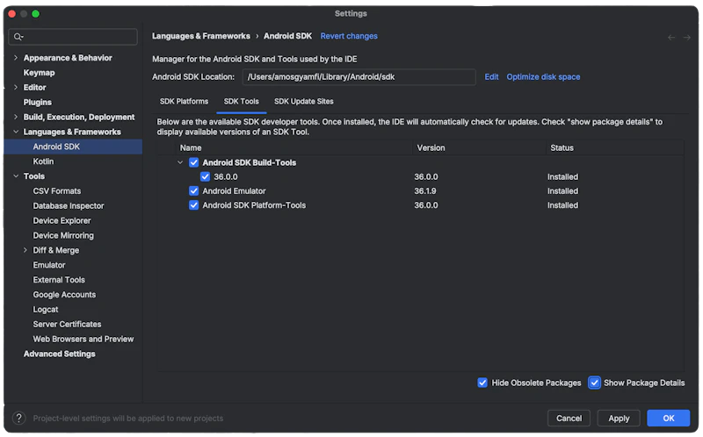Open Web Browsers and Preview settings
Image resolution: width=703 pixels, height=437 pixels.
[x=83, y=339]
